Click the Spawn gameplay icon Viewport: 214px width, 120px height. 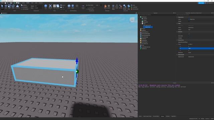(x=109, y=6)
